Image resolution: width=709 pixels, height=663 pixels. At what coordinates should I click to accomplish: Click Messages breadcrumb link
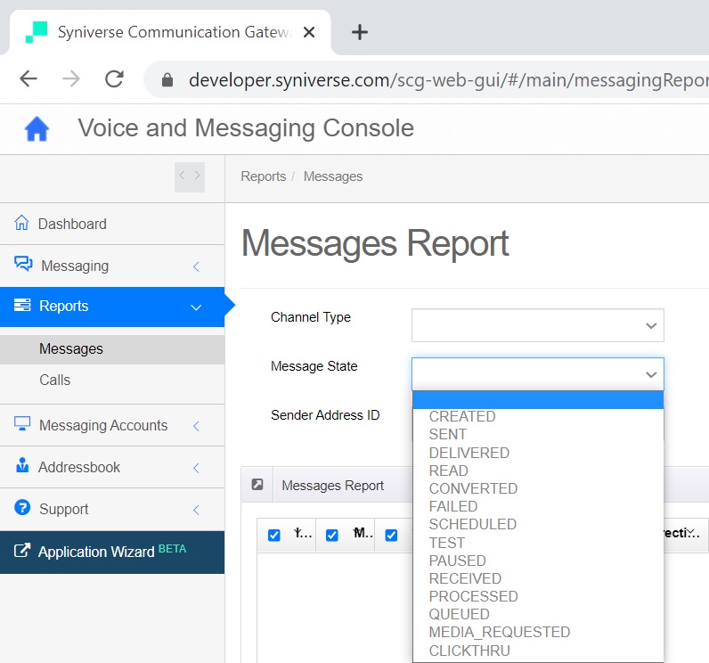tap(333, 176)
